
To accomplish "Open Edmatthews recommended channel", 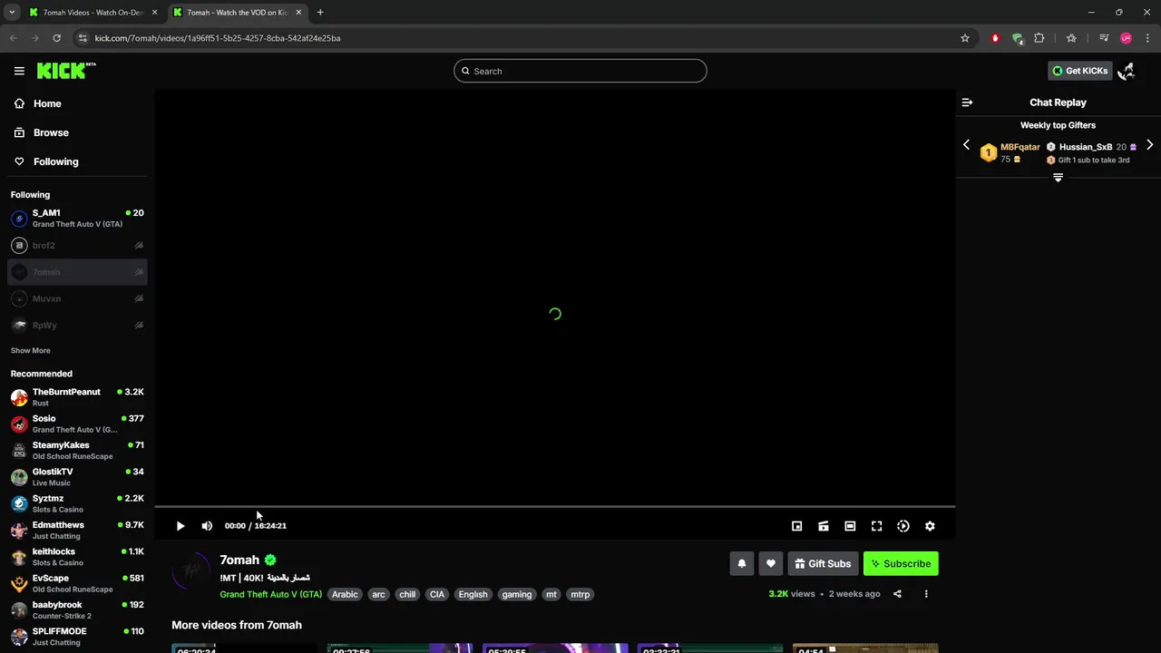I will coord(77,531).
